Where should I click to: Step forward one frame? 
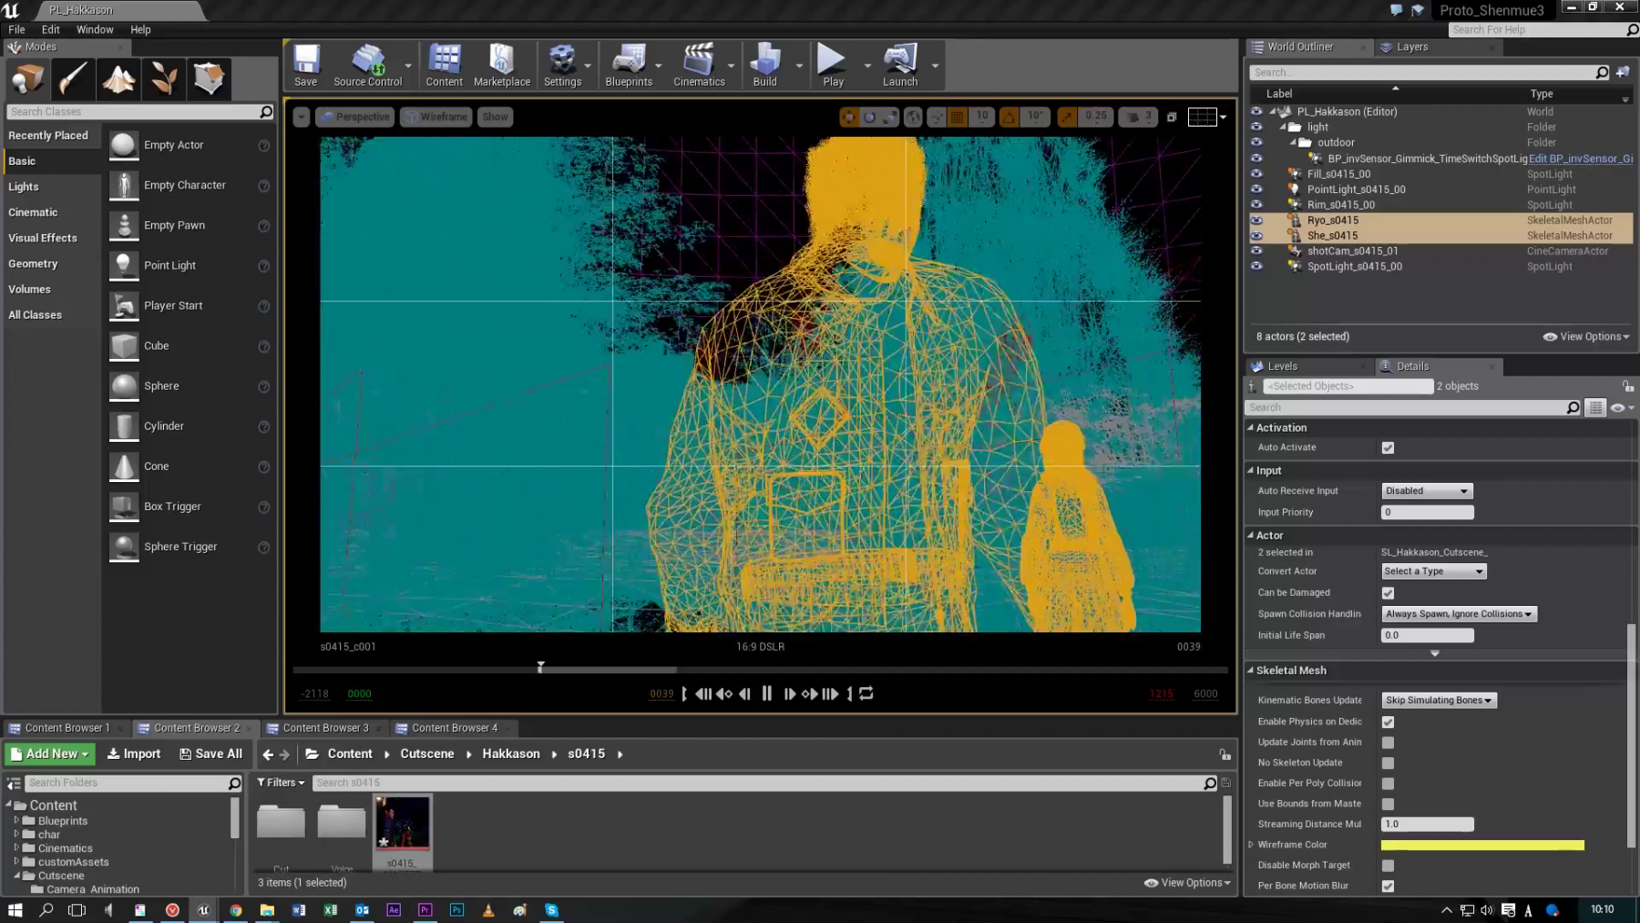[789, 693]
